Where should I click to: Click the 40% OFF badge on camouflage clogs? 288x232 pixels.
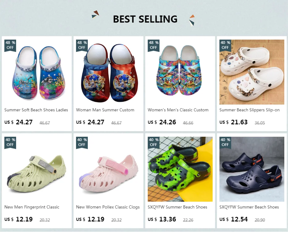(154, 142)
